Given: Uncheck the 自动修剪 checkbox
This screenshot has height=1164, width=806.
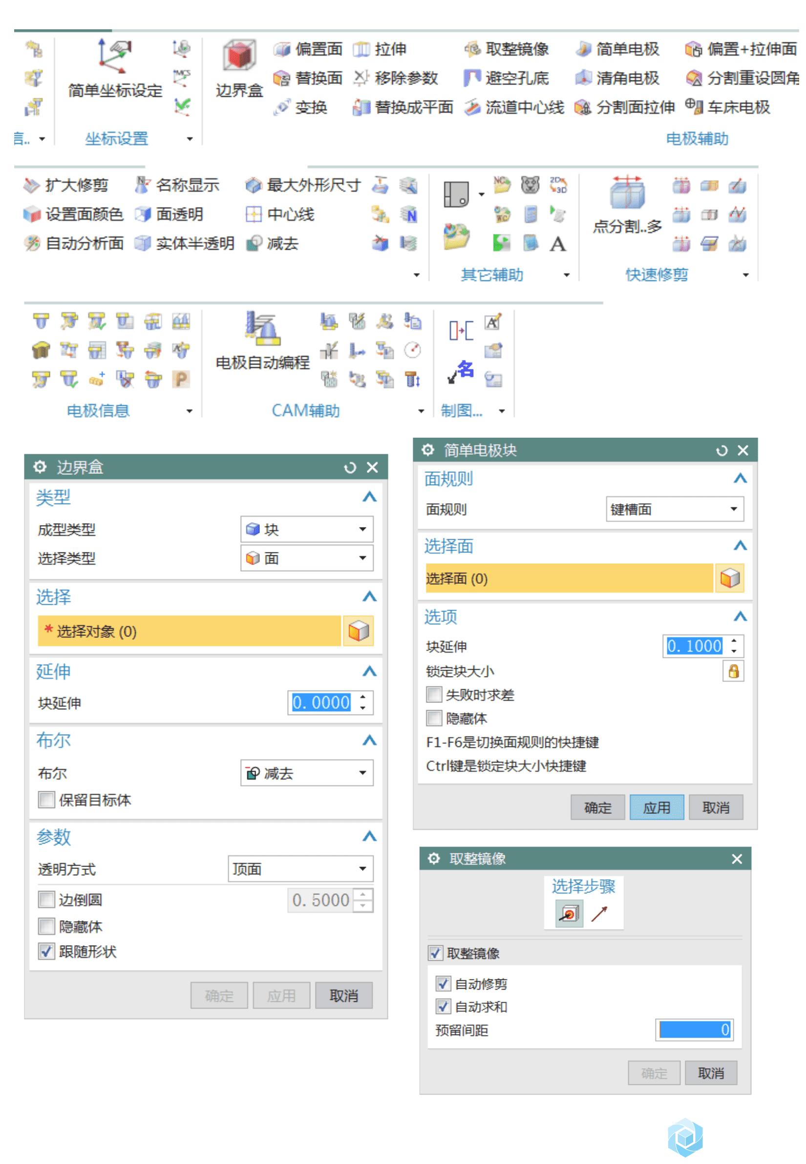Looking at the screenshot, I should (x=443, y=983).
